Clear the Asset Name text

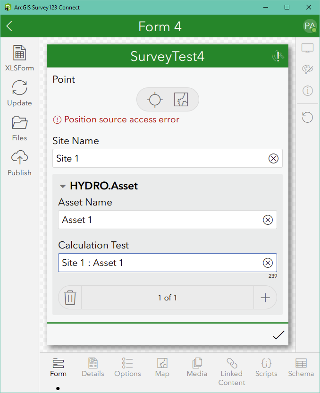(x=268, y=220)
